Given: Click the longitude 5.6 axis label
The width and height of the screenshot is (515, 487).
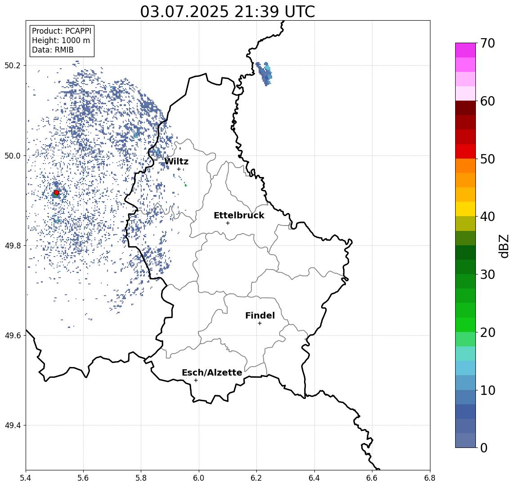Looking at the screenshot, I should [x=83, y=478].
